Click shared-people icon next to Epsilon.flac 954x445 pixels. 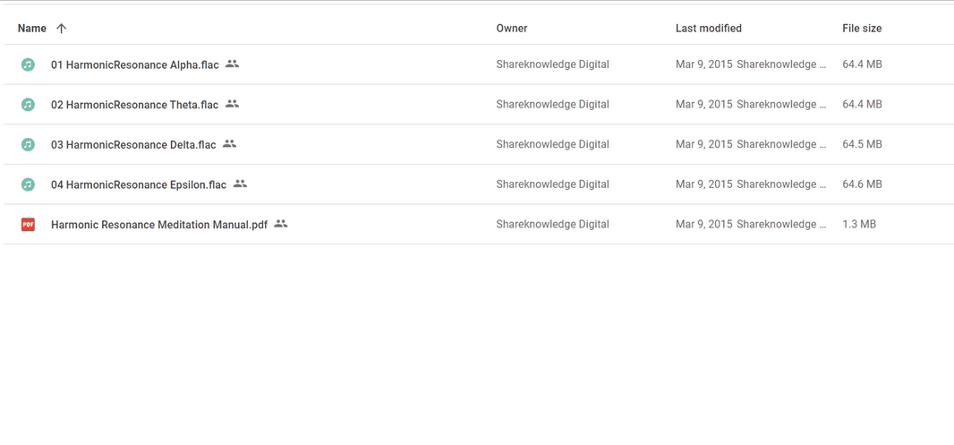(240, 184)
